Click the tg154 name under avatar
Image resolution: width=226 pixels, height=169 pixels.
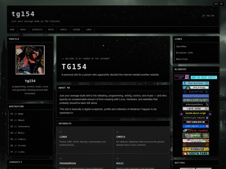(30, 81)
